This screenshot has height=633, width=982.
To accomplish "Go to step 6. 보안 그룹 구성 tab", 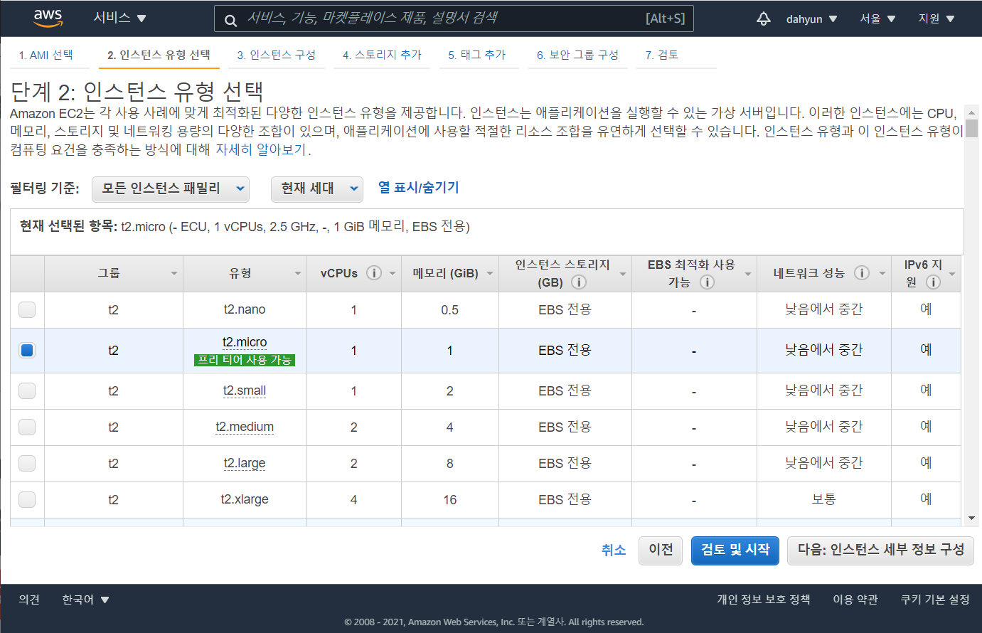I will 577,55.
